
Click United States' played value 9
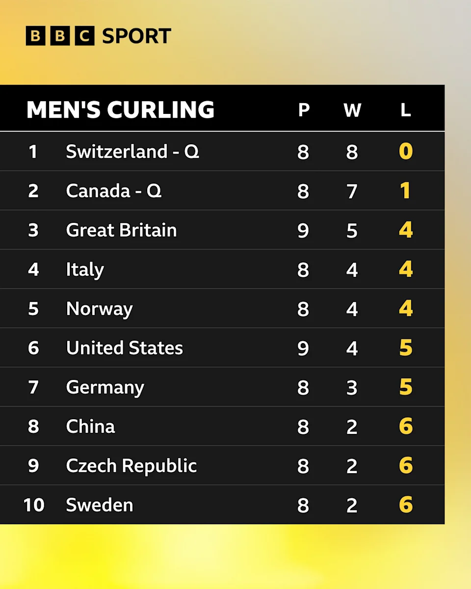[x=303, y=348]
